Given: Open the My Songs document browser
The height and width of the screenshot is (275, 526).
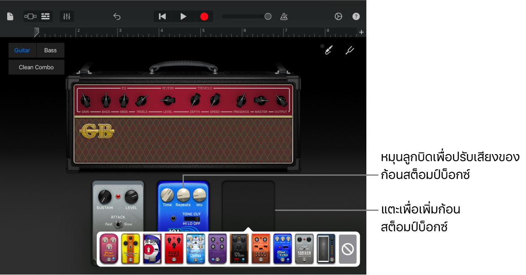Looking at the screenshot, I should (10, 16).
